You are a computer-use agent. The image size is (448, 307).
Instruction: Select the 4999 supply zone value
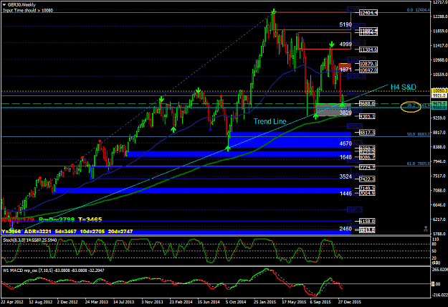coord(345,44)
